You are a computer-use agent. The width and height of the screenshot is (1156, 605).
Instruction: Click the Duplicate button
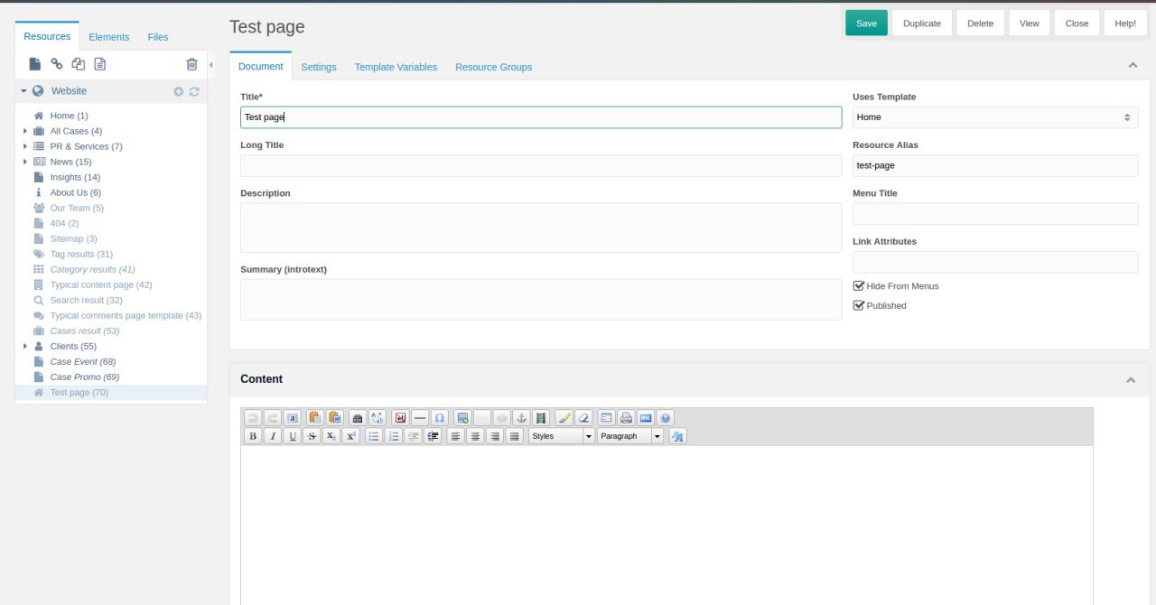[922, 23]
